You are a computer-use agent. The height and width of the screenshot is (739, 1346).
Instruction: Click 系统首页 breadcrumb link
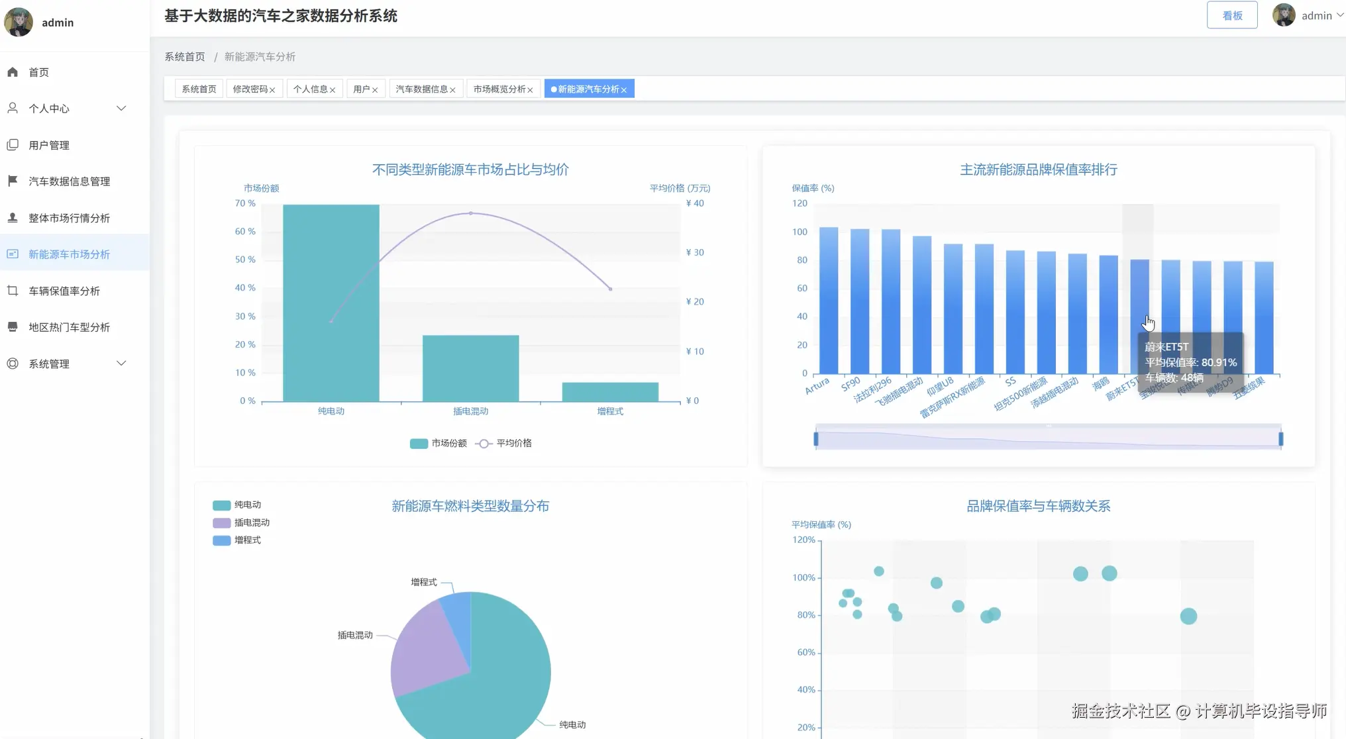[185, 57]
